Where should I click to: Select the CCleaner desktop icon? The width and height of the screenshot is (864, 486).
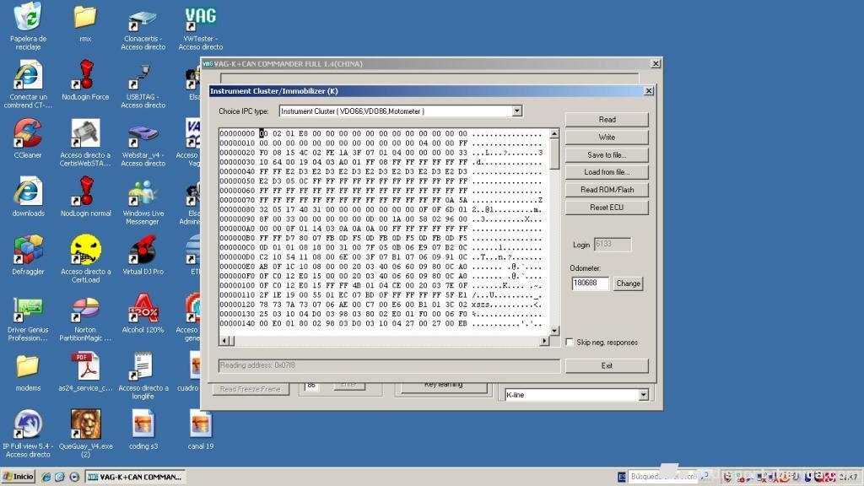(x=28, y=134)
